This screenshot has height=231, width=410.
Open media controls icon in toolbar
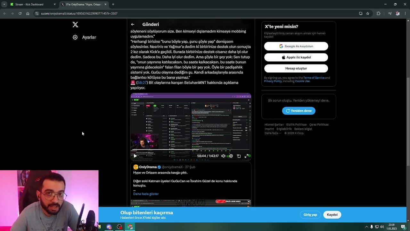point(390,13)
